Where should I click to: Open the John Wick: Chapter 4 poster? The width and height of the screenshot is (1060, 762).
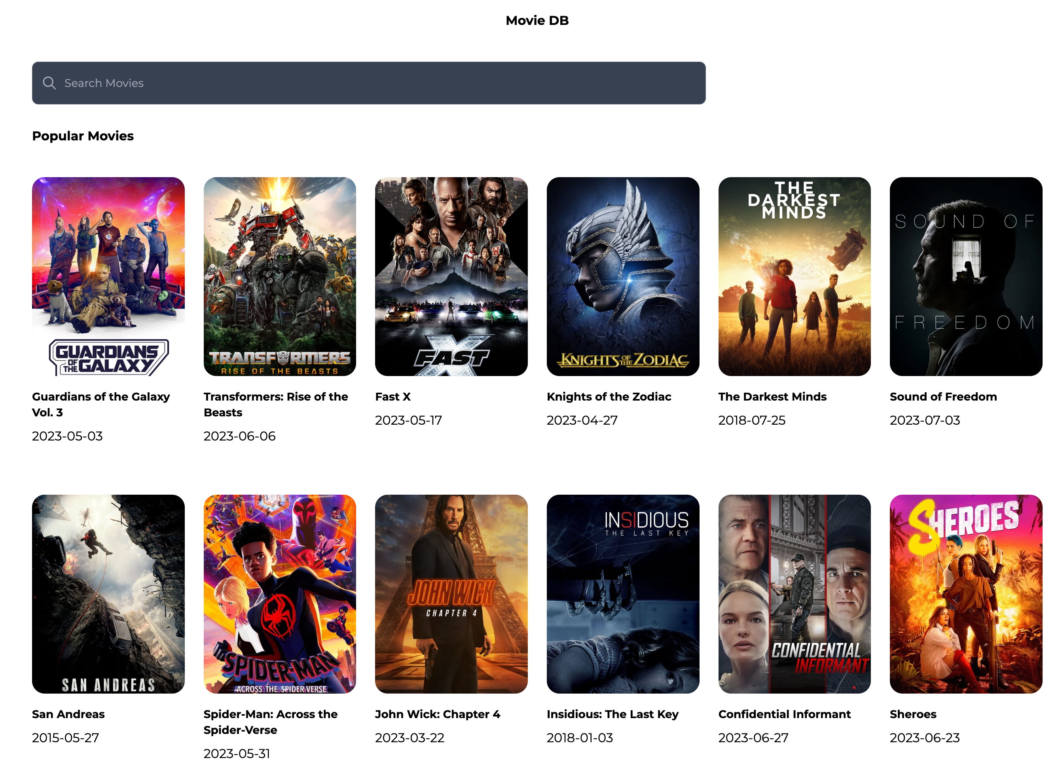coord(451,594)
